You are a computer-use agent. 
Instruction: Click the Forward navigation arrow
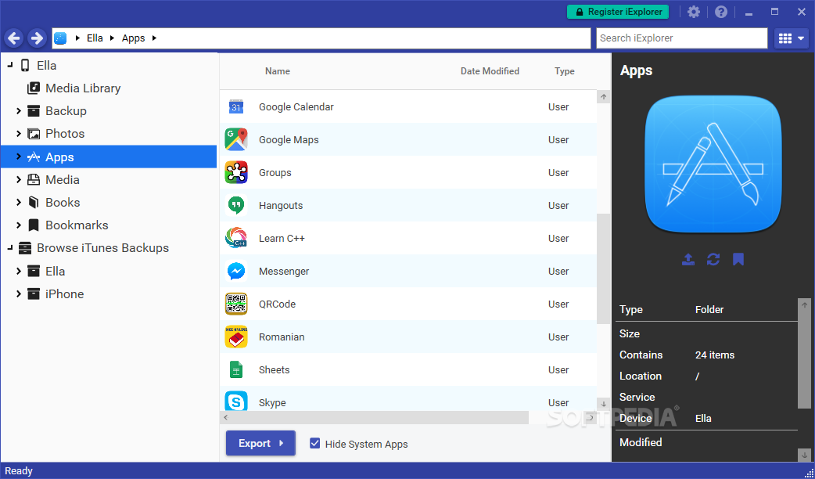point(37,38)
